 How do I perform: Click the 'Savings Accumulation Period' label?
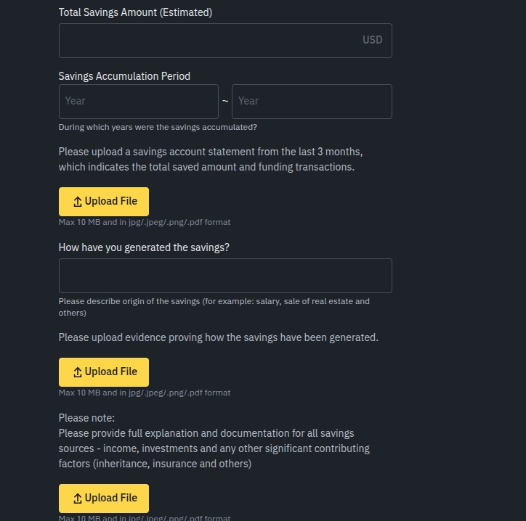click(x=124, y=76)
